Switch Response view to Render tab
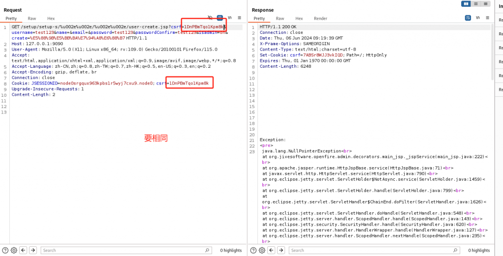Image resolution: width=503 pixels, height=256 pixels. (x=320, y=19)
